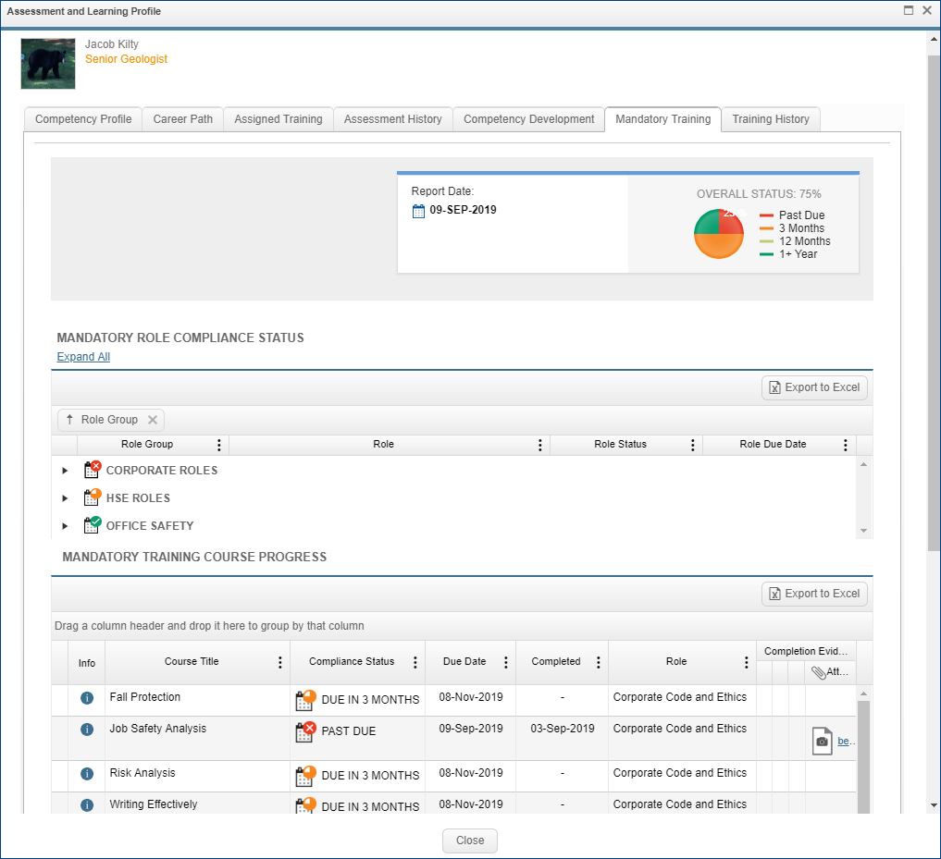
Task: Open Due Date column menu
Action: coord(505,662)
